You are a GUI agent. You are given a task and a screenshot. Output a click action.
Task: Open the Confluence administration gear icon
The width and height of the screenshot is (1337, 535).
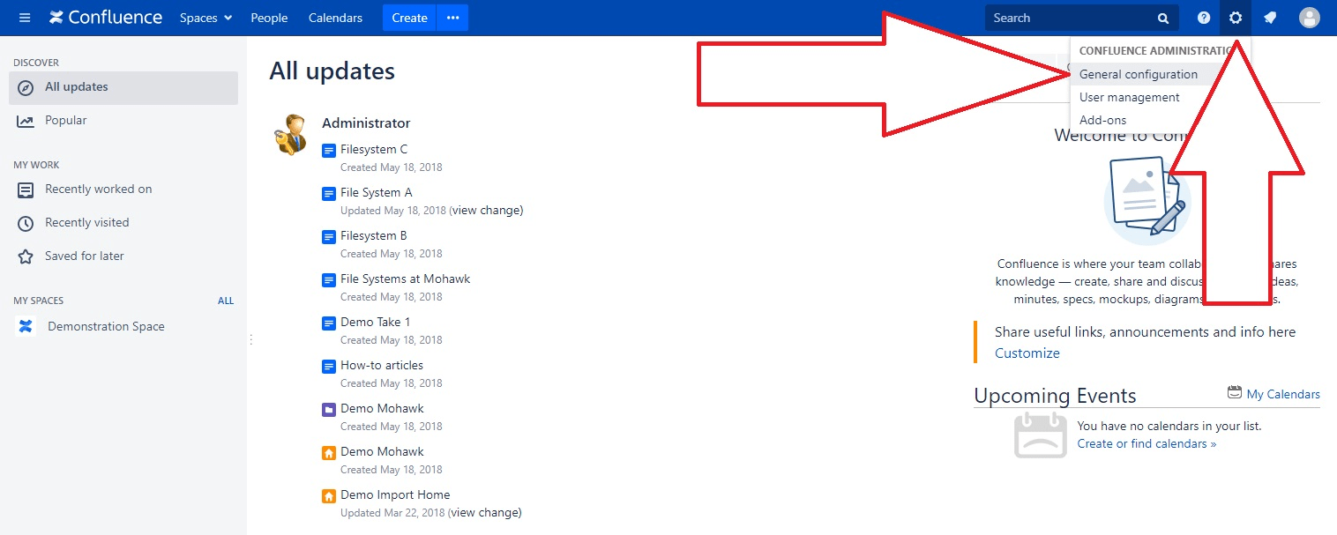click(1235, 18)
